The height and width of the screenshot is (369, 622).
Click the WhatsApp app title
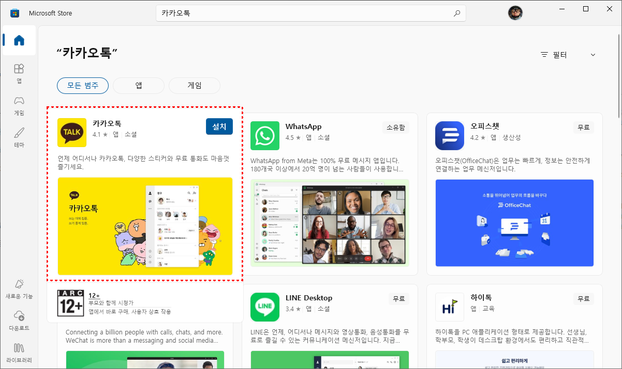pos(304,126)
